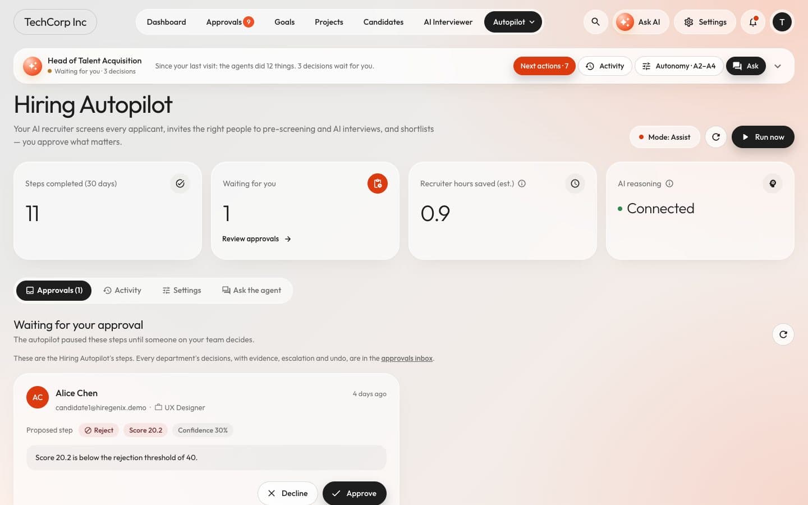The image size is (808, 505).
Task: Open Activity in the agent banner
Action: [605, 66]
